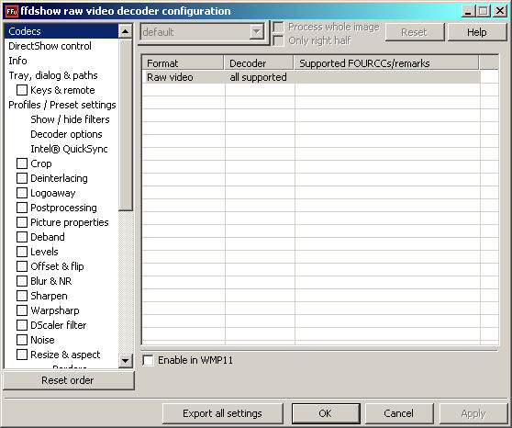Minimize the ffdshow window

click(x=468, y=11)
